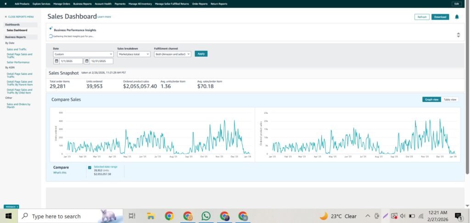Click the X beside Close Reports Menu

tap(6, 17)
